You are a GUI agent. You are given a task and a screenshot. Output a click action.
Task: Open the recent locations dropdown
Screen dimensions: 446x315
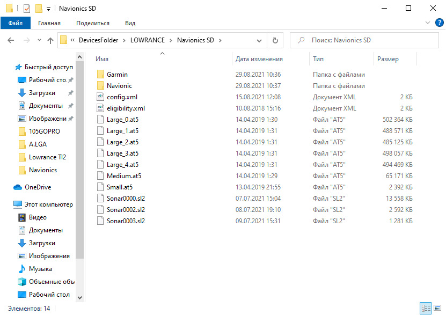pos(39,40)
